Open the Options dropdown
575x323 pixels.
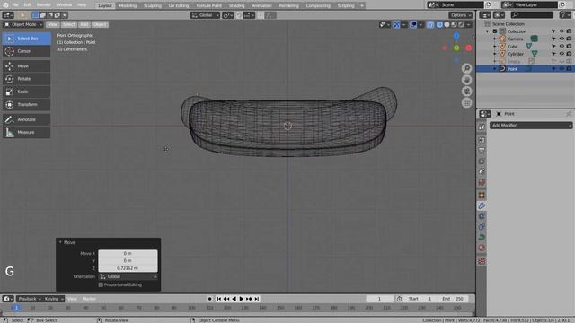click(x=461, y=15)
